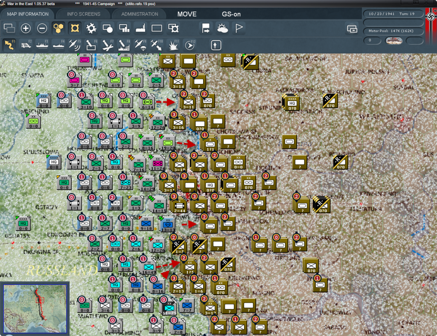Click the plain pennant flag icon
The image size is (437, 336).
(239, 28)
